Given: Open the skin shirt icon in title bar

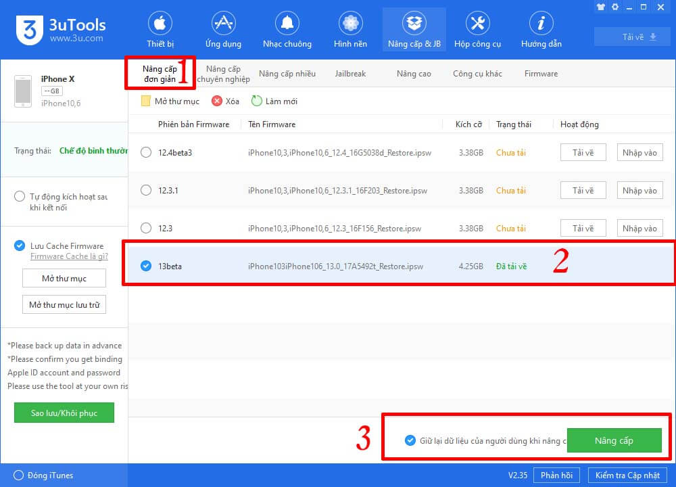Looking at the screenshot, I should tap(601, 7).
